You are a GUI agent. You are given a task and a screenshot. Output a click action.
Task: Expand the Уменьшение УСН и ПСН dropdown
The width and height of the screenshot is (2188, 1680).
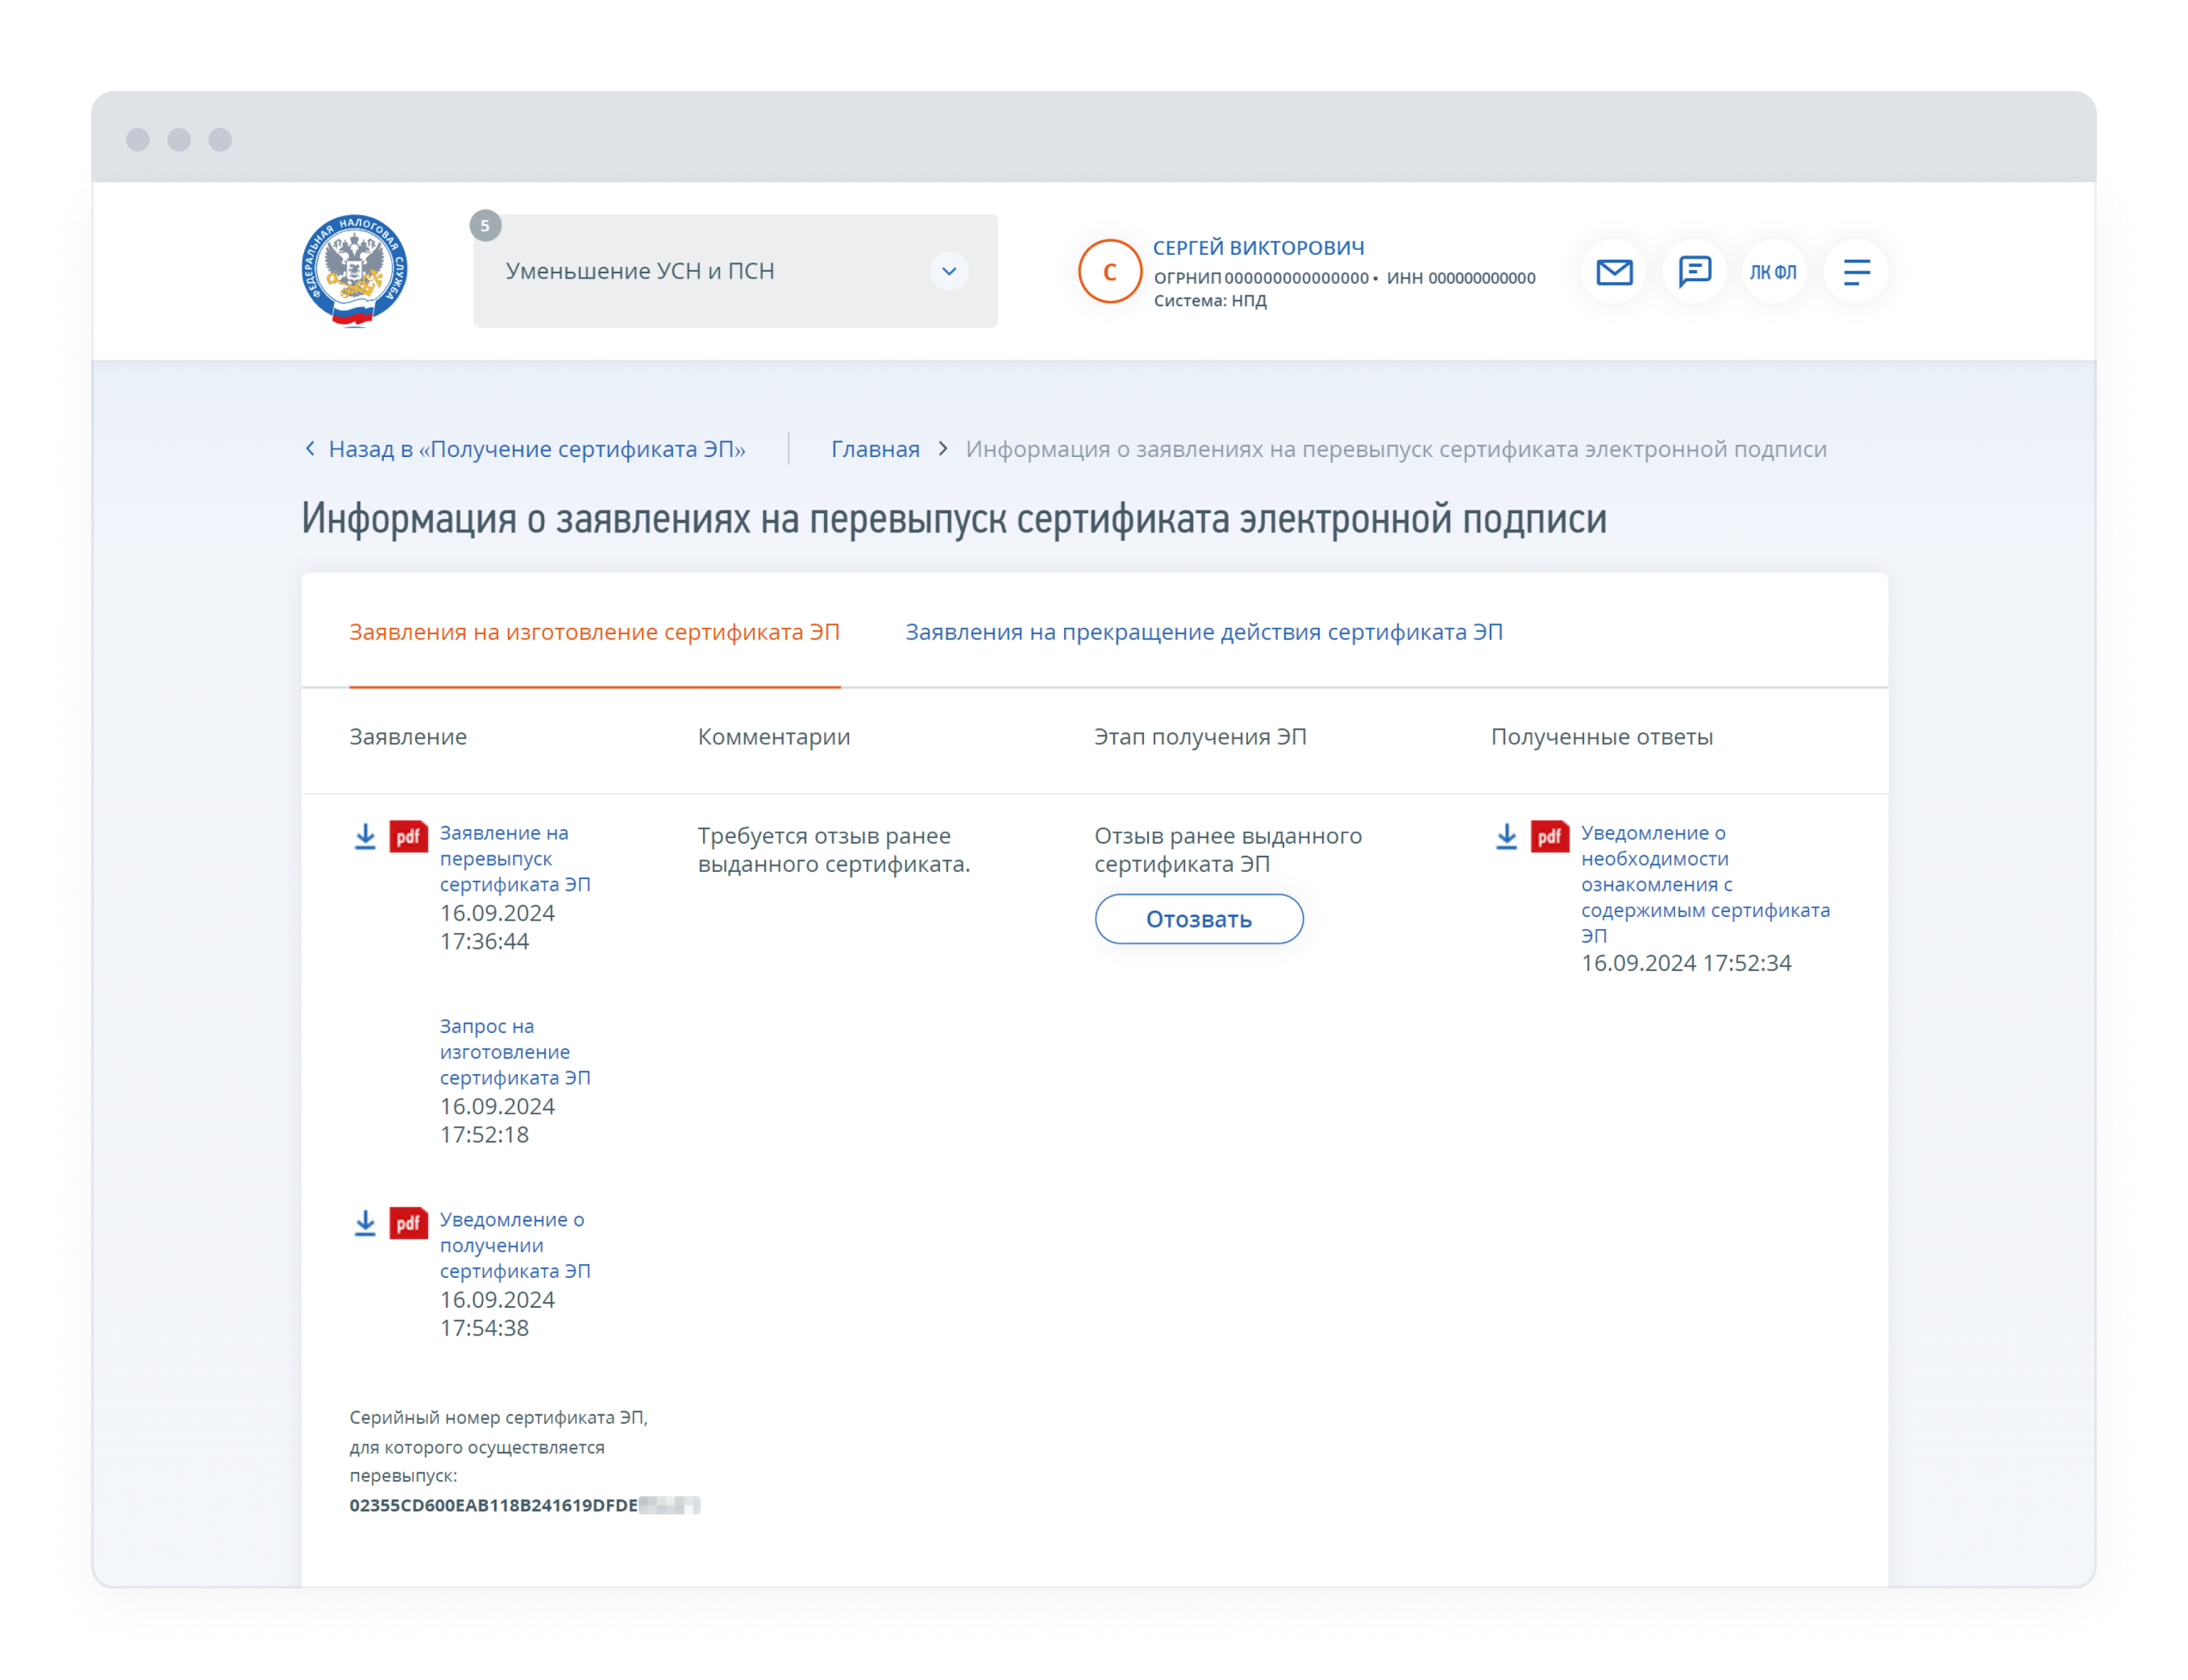click(x=735, y=271)
